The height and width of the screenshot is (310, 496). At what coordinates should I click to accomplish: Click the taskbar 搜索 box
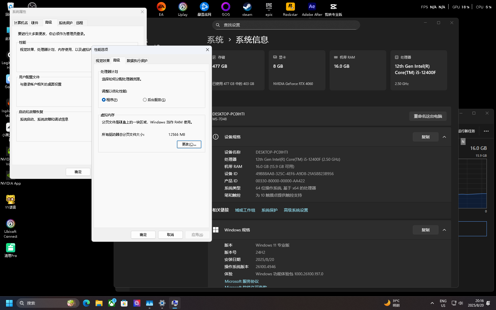(48, 303)
